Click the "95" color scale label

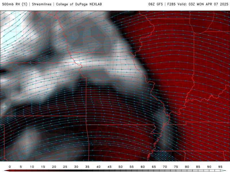coord(220,167)
